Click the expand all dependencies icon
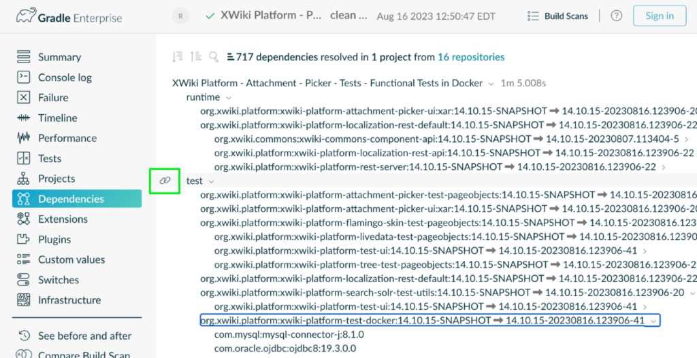 (x=178, y=57)
